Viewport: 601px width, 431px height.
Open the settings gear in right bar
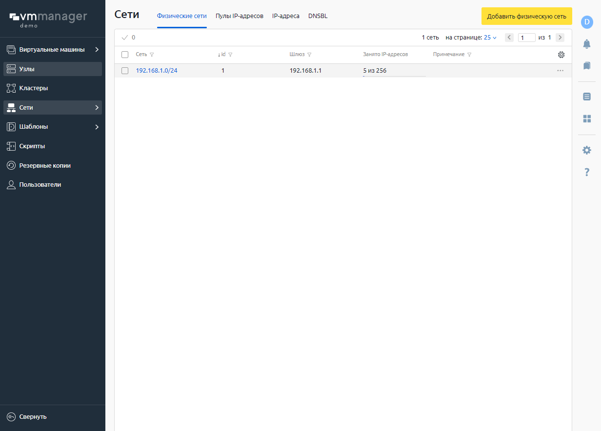point(587,150)
